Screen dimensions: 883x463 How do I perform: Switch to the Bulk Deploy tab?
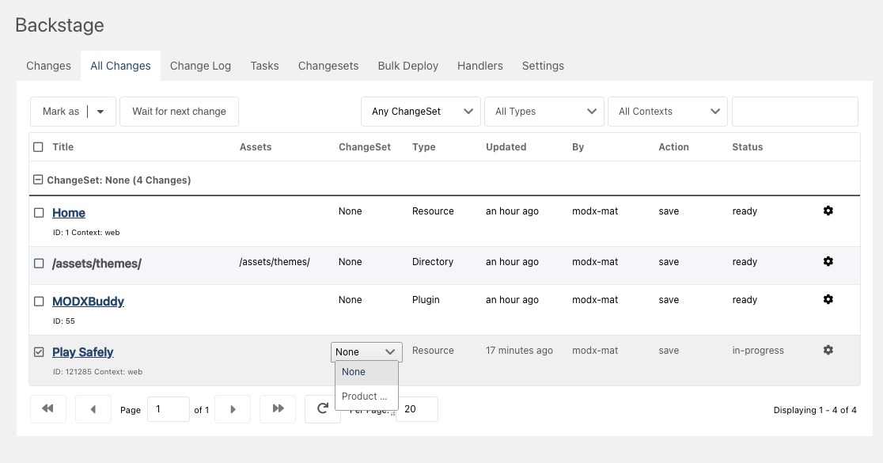click(x=407, y=66)
